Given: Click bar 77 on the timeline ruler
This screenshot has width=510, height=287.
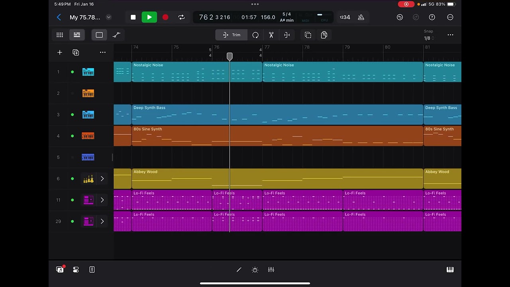Looking at the screenshot, I should tap(267, 47).
